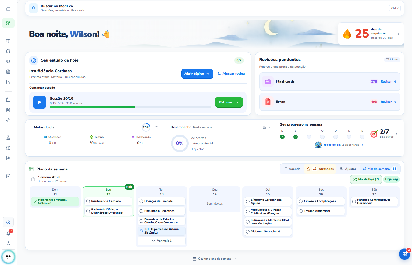The image size is (412, 265).
Task: Click Revisar for Flashcards
Action: (389, 81)
